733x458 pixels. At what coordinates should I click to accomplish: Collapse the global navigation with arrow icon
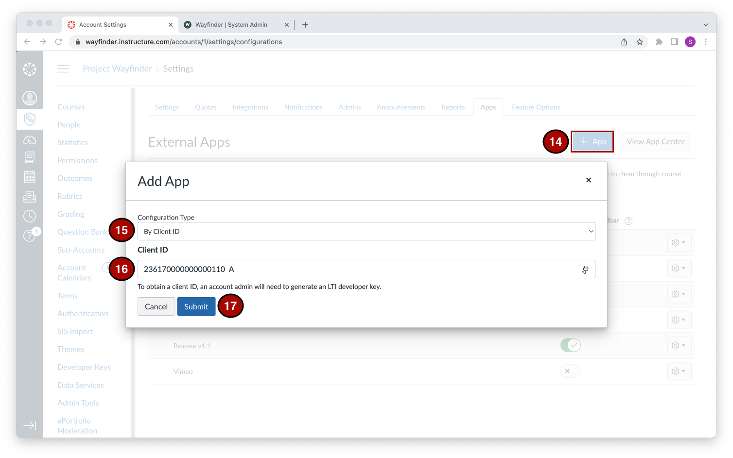[x=30, y=425]
